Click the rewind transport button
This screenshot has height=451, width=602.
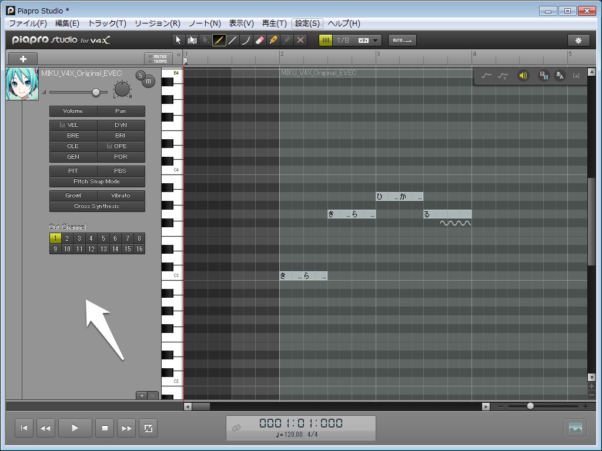click(45, 428)
